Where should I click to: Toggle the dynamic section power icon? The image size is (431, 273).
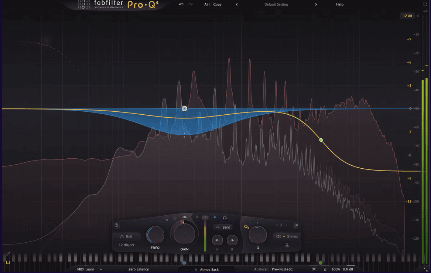pos(175,218)
